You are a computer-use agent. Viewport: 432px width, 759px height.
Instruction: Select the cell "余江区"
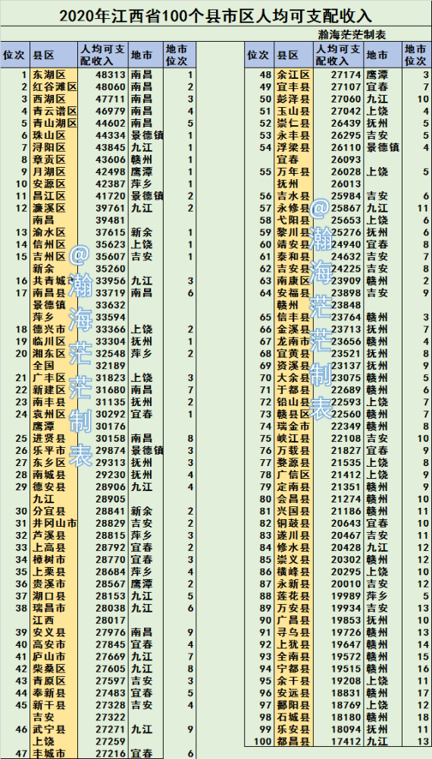coord(293,75)
